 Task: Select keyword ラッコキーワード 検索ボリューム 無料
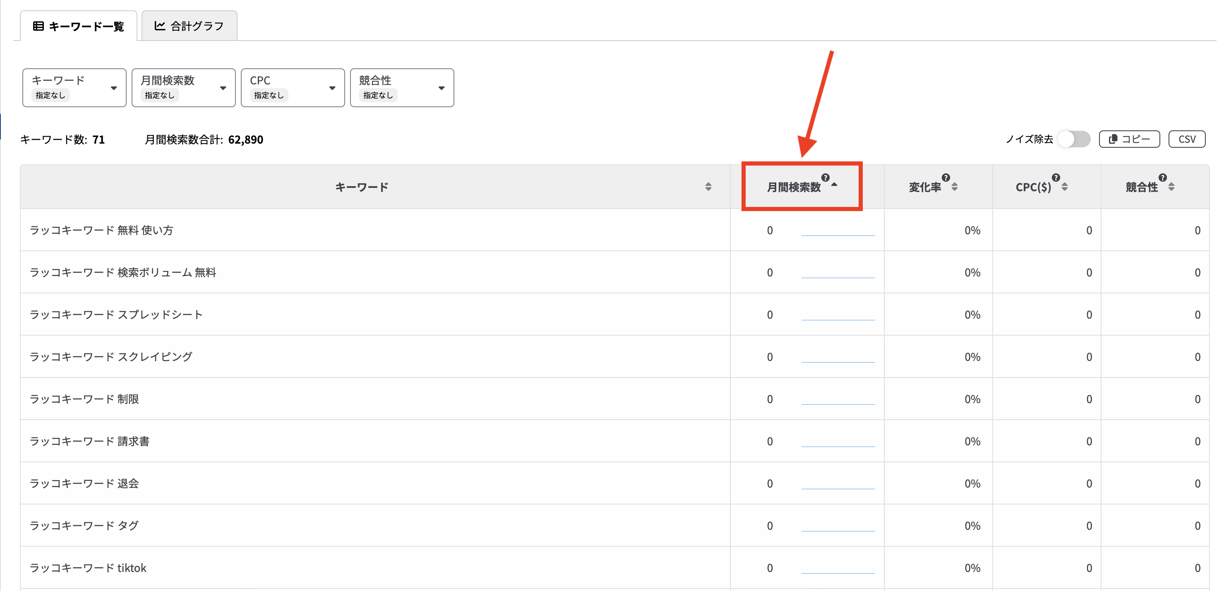click(x=122, y=273)
